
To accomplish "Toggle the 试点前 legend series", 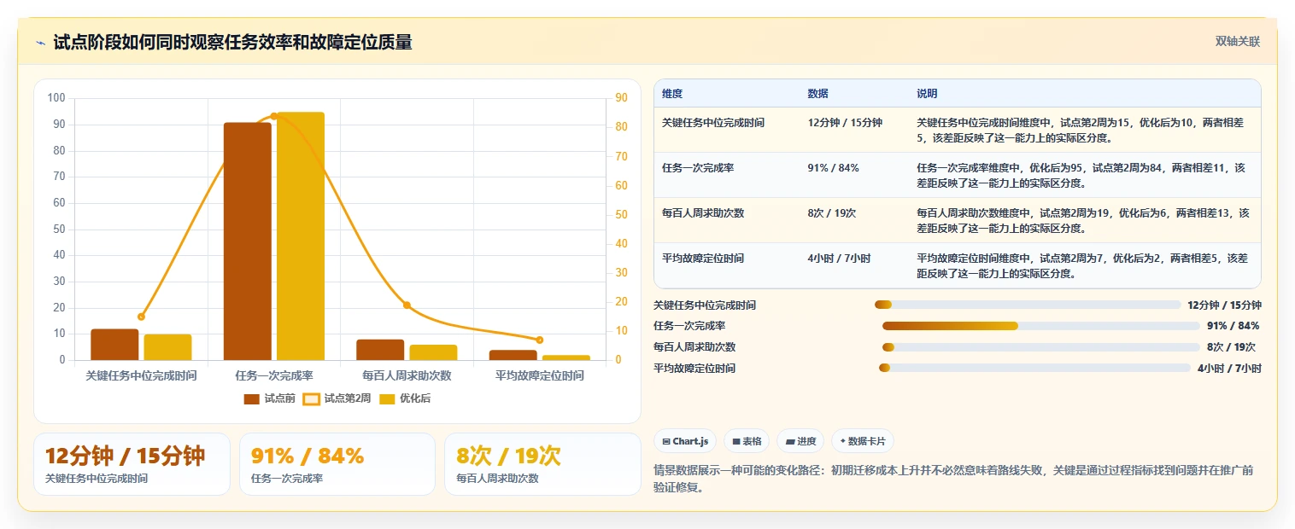I will point(269,398).
